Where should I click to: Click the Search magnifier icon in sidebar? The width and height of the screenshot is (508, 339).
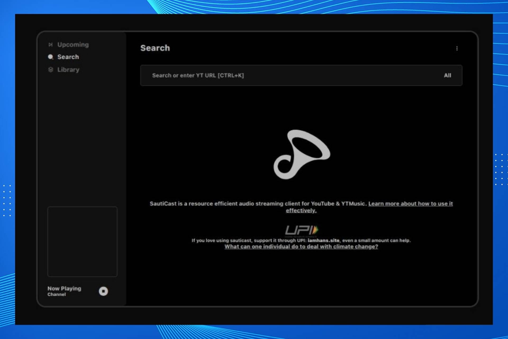pyautogui.click(x=51, y=57)
